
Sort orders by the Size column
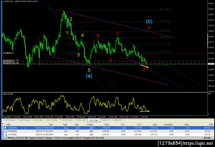[77, 124]
